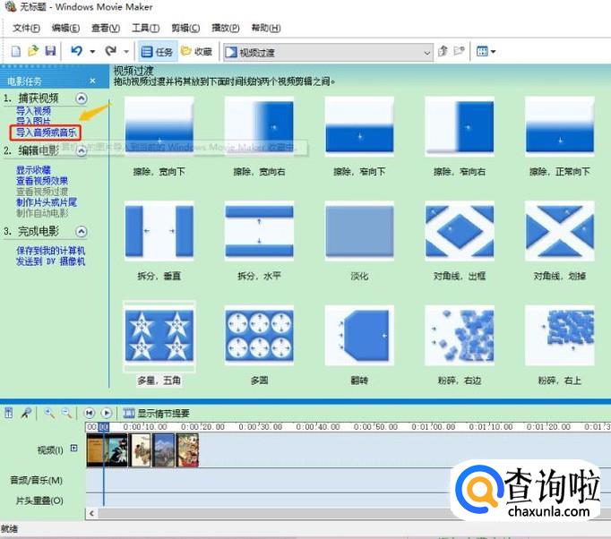This screenshot has width=611, height=539.
Task: Click the 保存到我的计算机 link
Action: pos(50,251)
